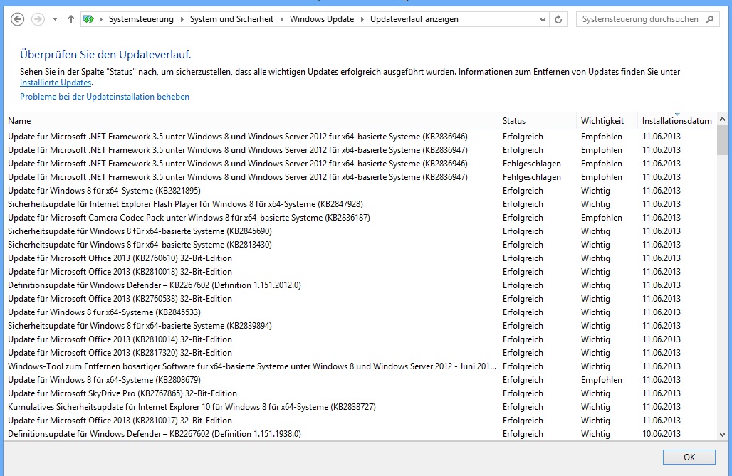732x476 pixels.
Task: Expand chevron after Windows Update breadcrumb
Action: [362, 20]
